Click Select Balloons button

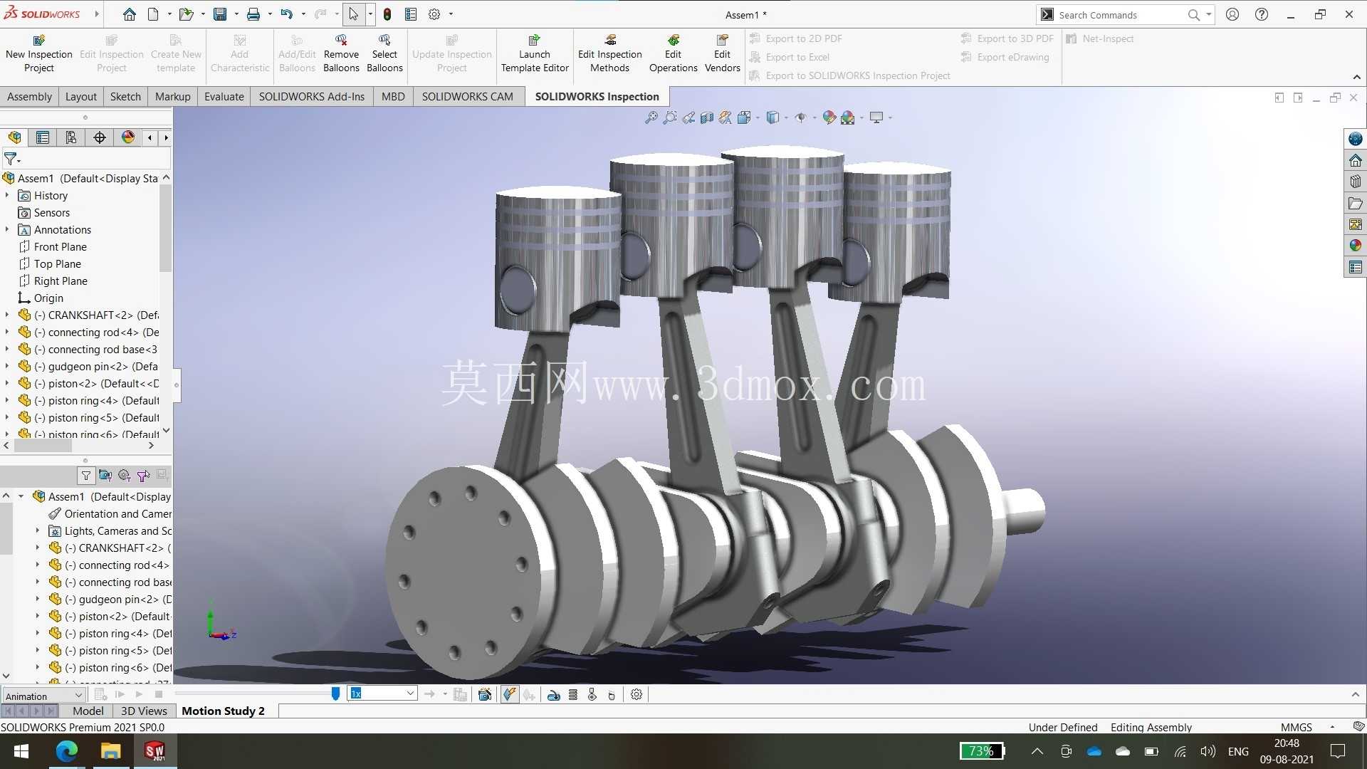[x=384, y=53]
